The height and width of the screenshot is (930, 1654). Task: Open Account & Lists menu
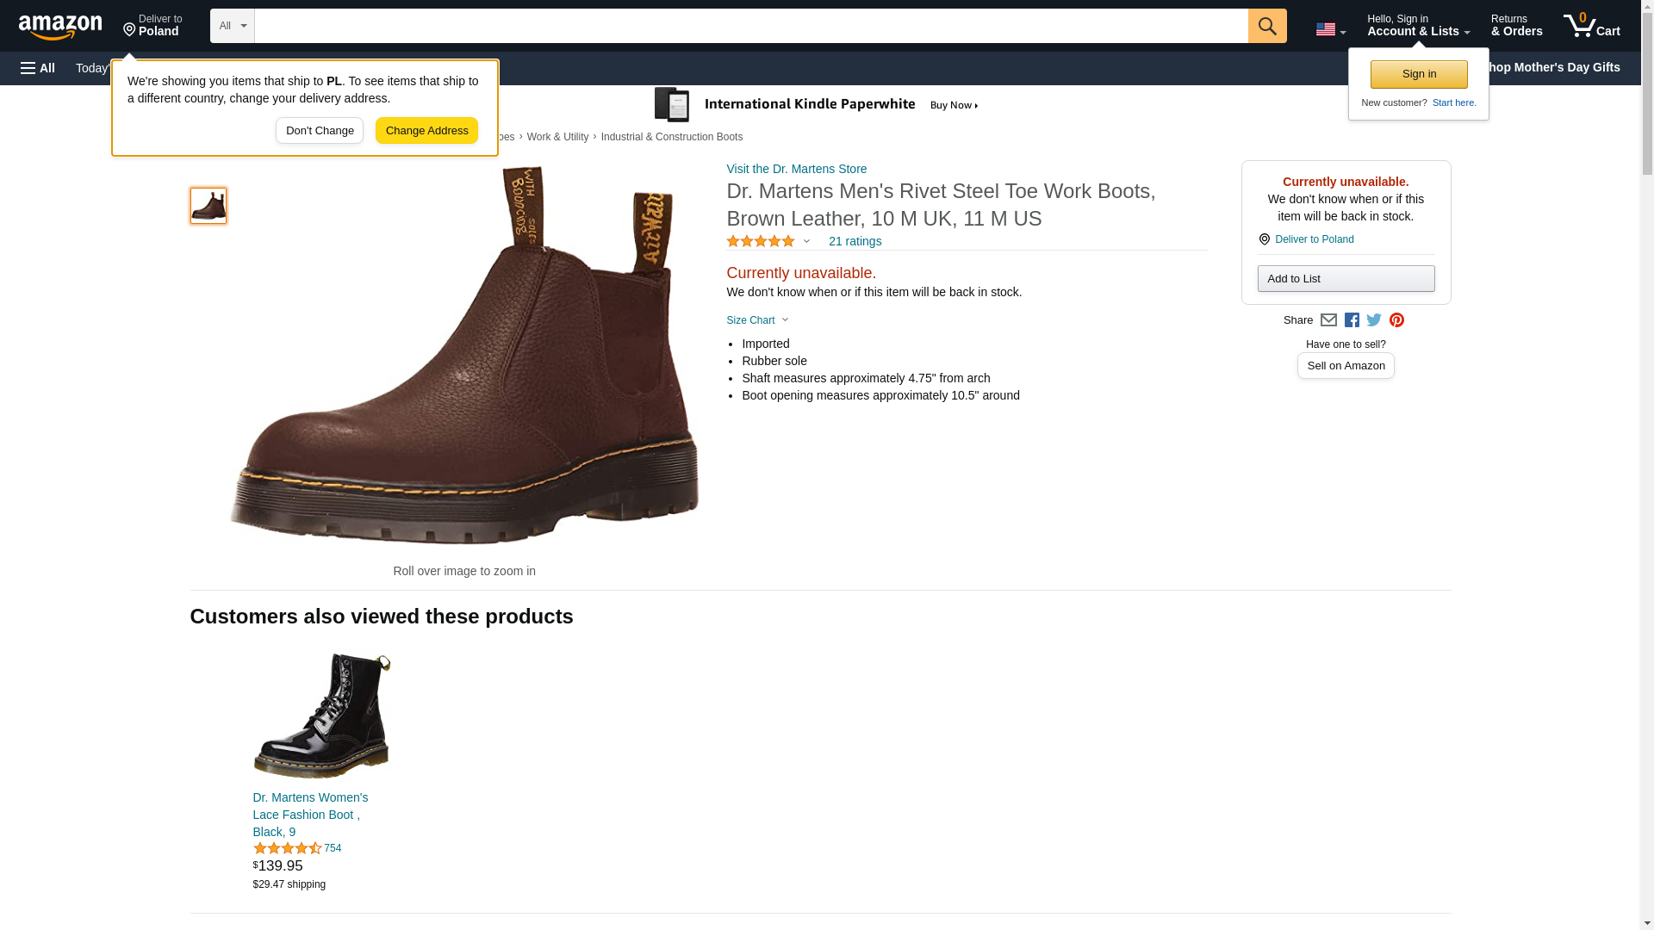tap(1418, 26)
